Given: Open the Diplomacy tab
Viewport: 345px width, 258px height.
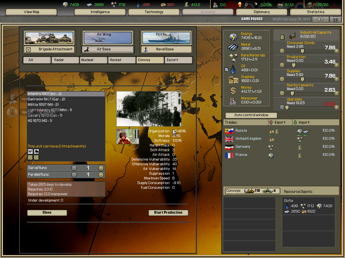Looking at the screenshot, I should pyautogui.click(x=261, y=12).
